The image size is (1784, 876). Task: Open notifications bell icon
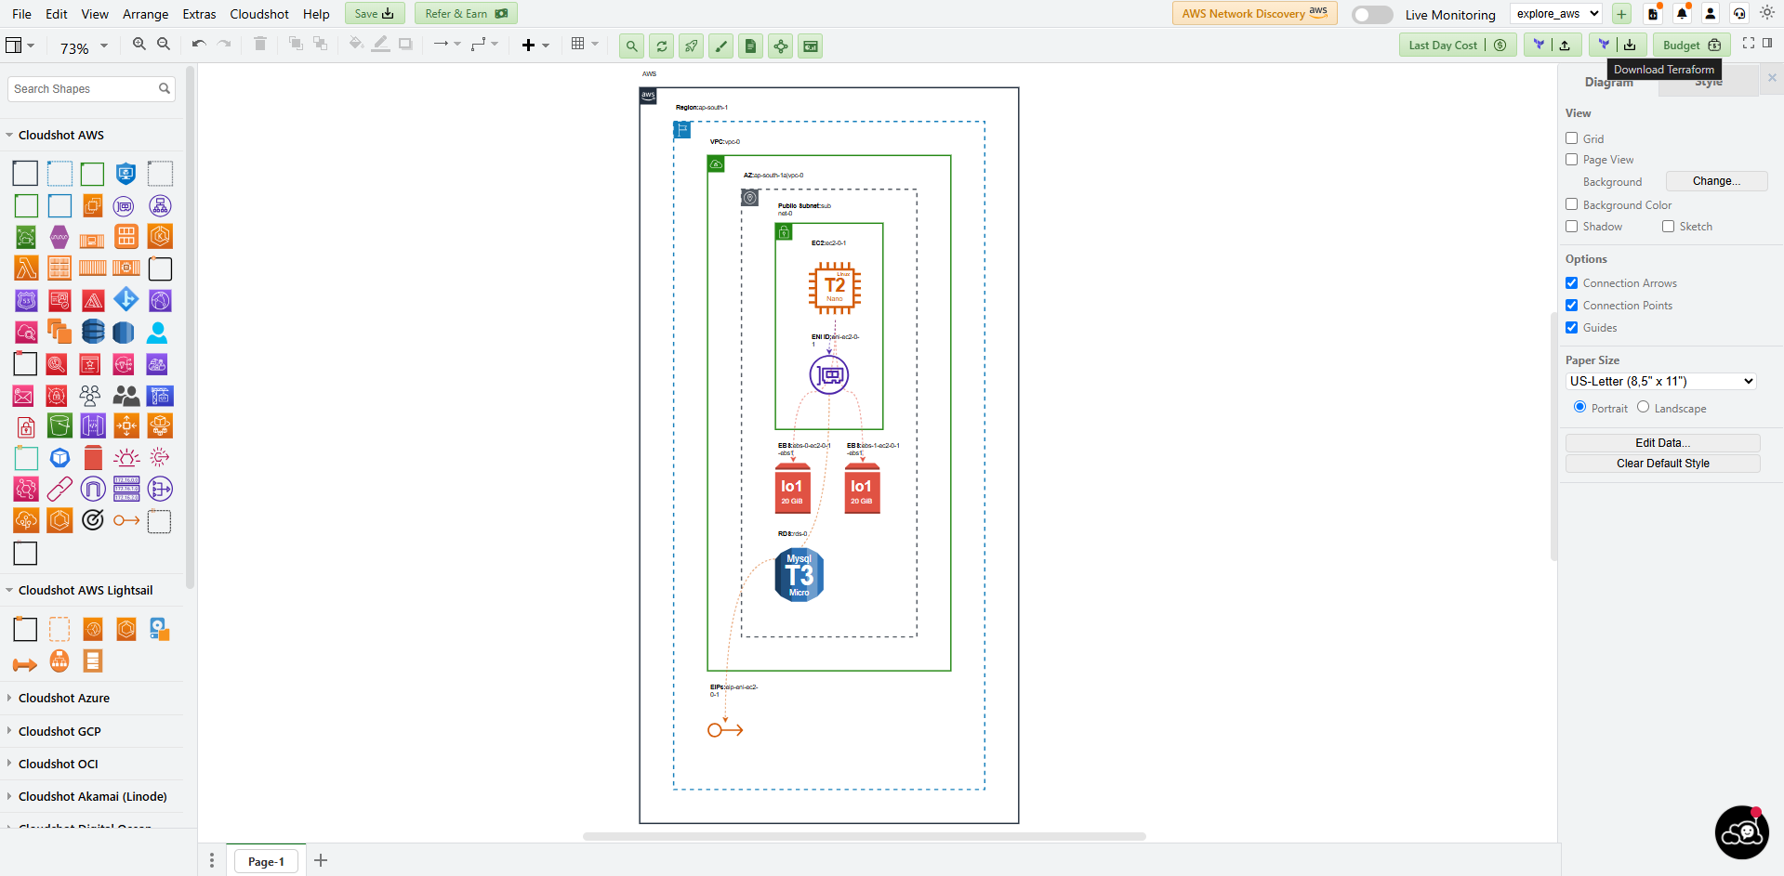point(1682,14)
